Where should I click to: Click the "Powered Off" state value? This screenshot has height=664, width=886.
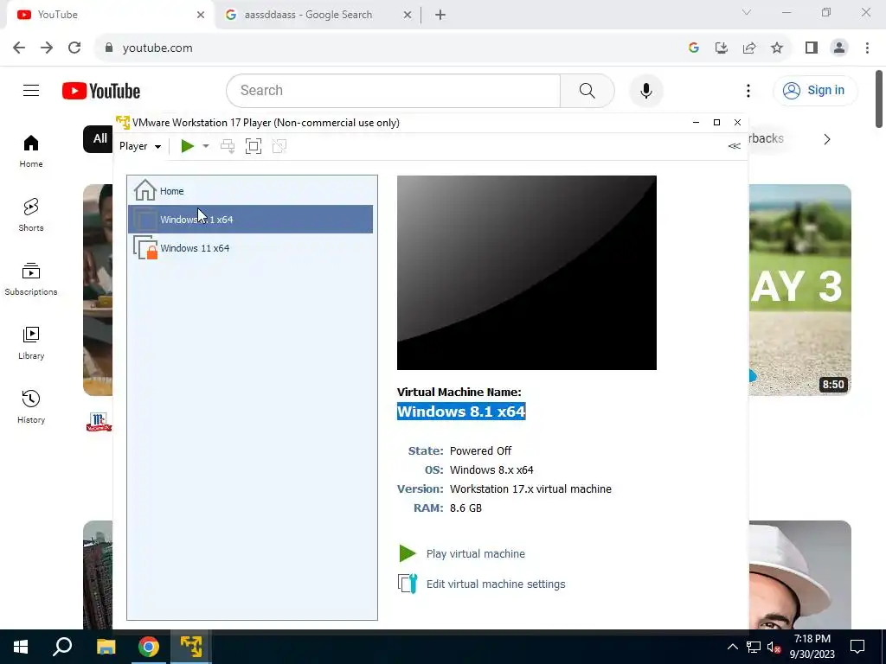[x=480, y=450]
